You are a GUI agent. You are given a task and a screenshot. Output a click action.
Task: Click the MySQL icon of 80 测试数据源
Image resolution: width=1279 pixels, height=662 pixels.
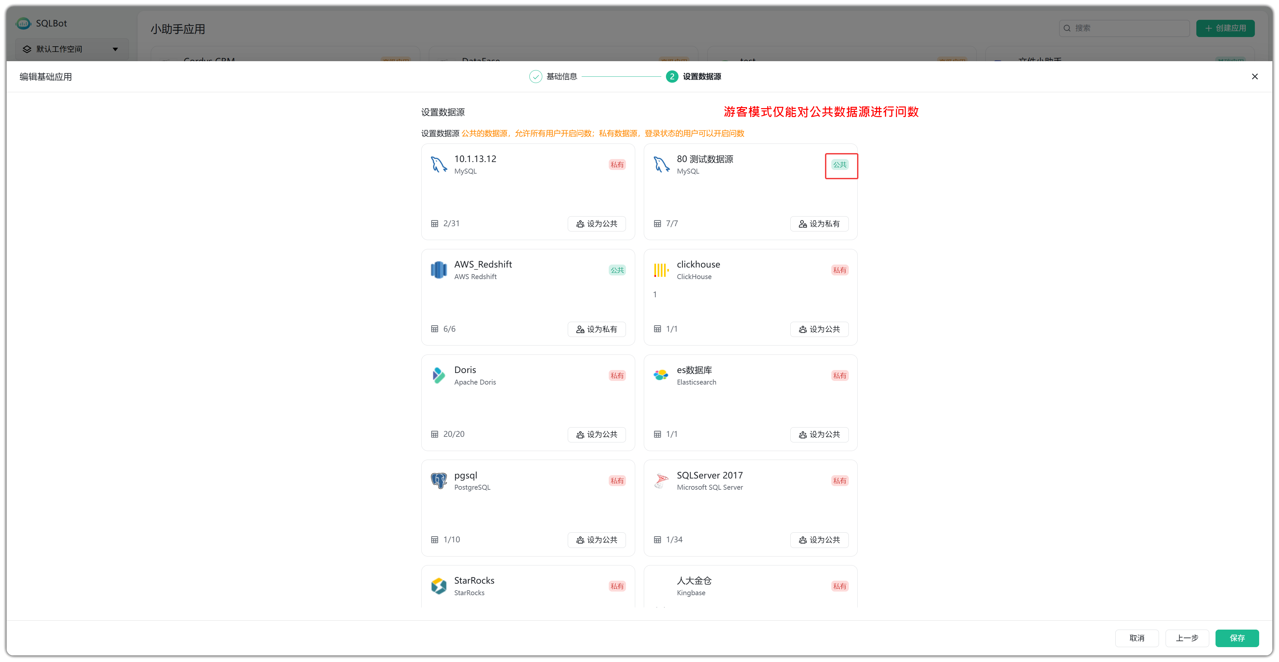pyautogui.click(x=661, y=164)
